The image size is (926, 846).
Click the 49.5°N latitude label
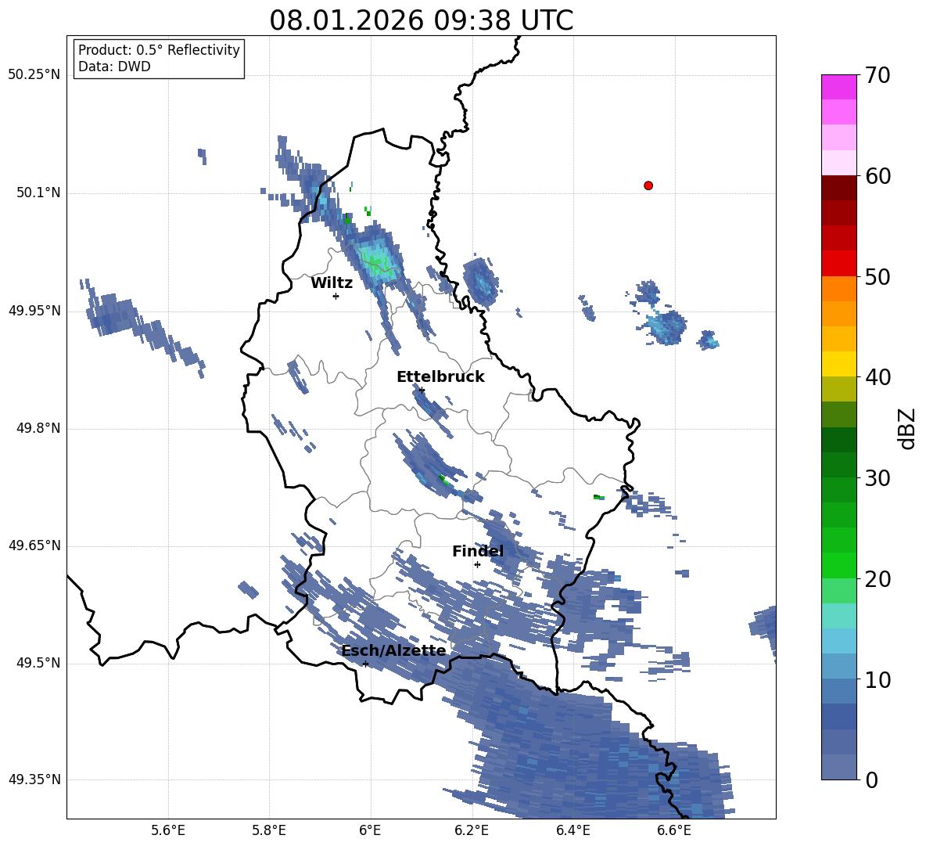(x=38, y=663)
